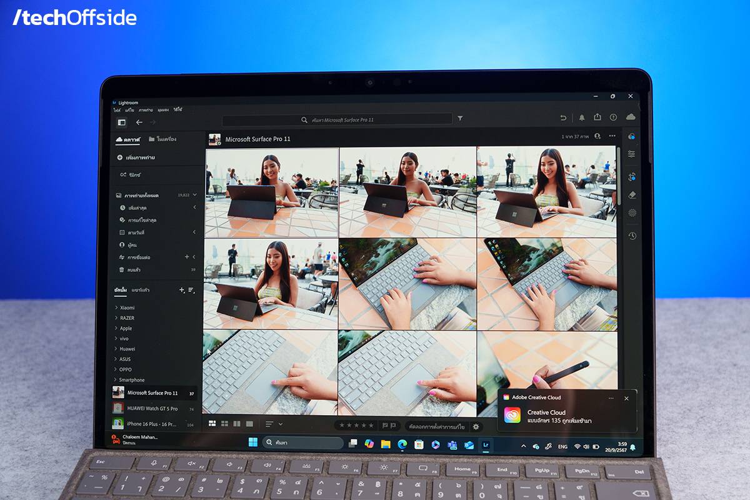Click the undo arrow icon in Lightroom's top bar
Image resolution: width=750 pixels, height=500 pixels.
point(563,117)
